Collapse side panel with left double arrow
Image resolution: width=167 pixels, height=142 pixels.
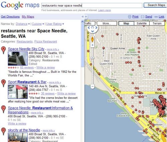[82, 17]
